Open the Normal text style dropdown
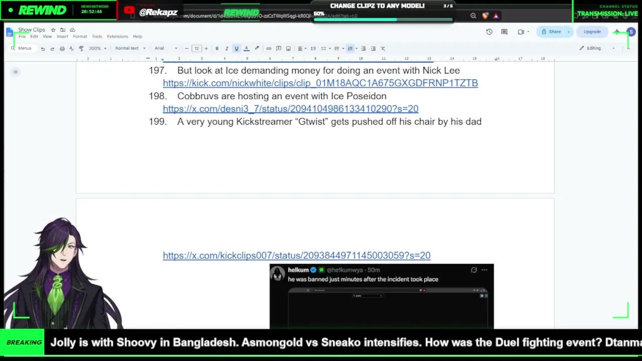Viewport: 642px width, 361px height. pyautogui.click(x=130, y=49)
